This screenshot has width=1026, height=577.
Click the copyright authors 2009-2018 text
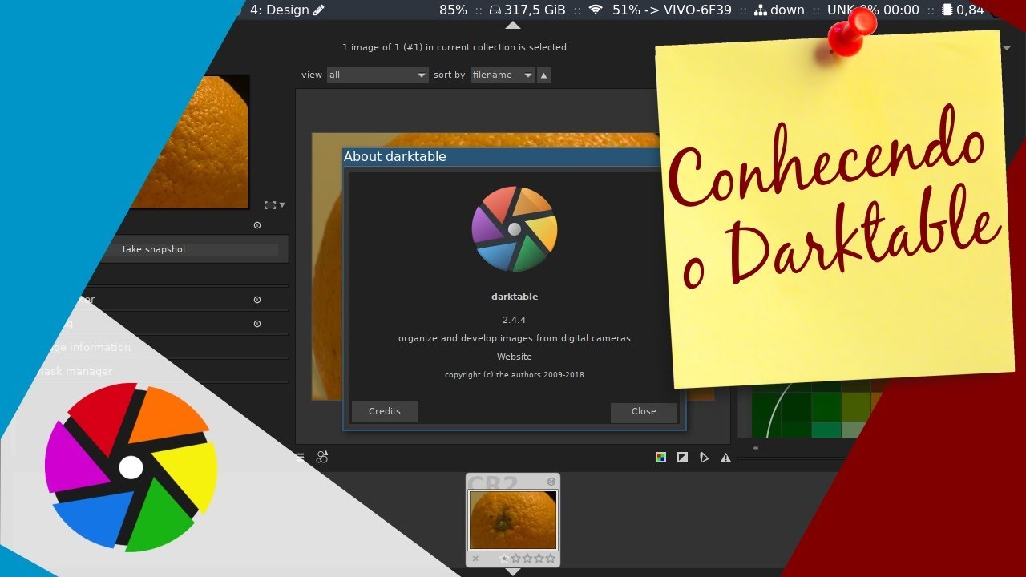tap(515, 375)
